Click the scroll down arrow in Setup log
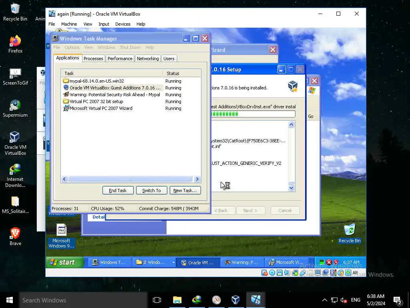Image resolution: width=410 pixels, height=308 pixels. (291, 188)
